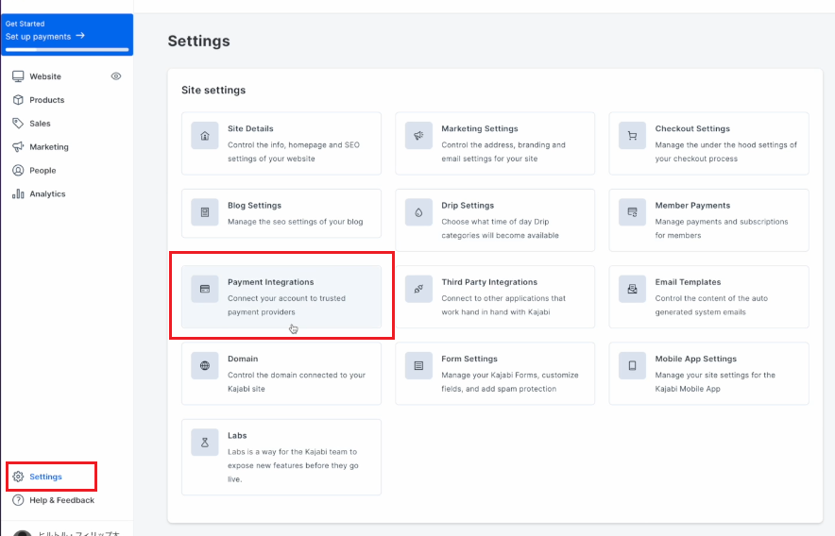835x536 pixels.
Task: Click the Member Payments card icon
Action: click(x=632, y=212)
